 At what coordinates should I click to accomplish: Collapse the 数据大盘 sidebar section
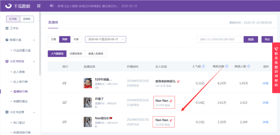pos(34,40)
